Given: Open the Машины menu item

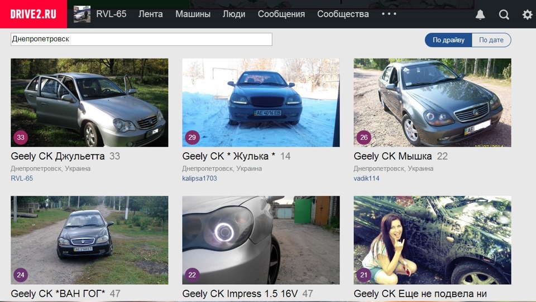Looking at the screenshot, I should click(193, 14).
